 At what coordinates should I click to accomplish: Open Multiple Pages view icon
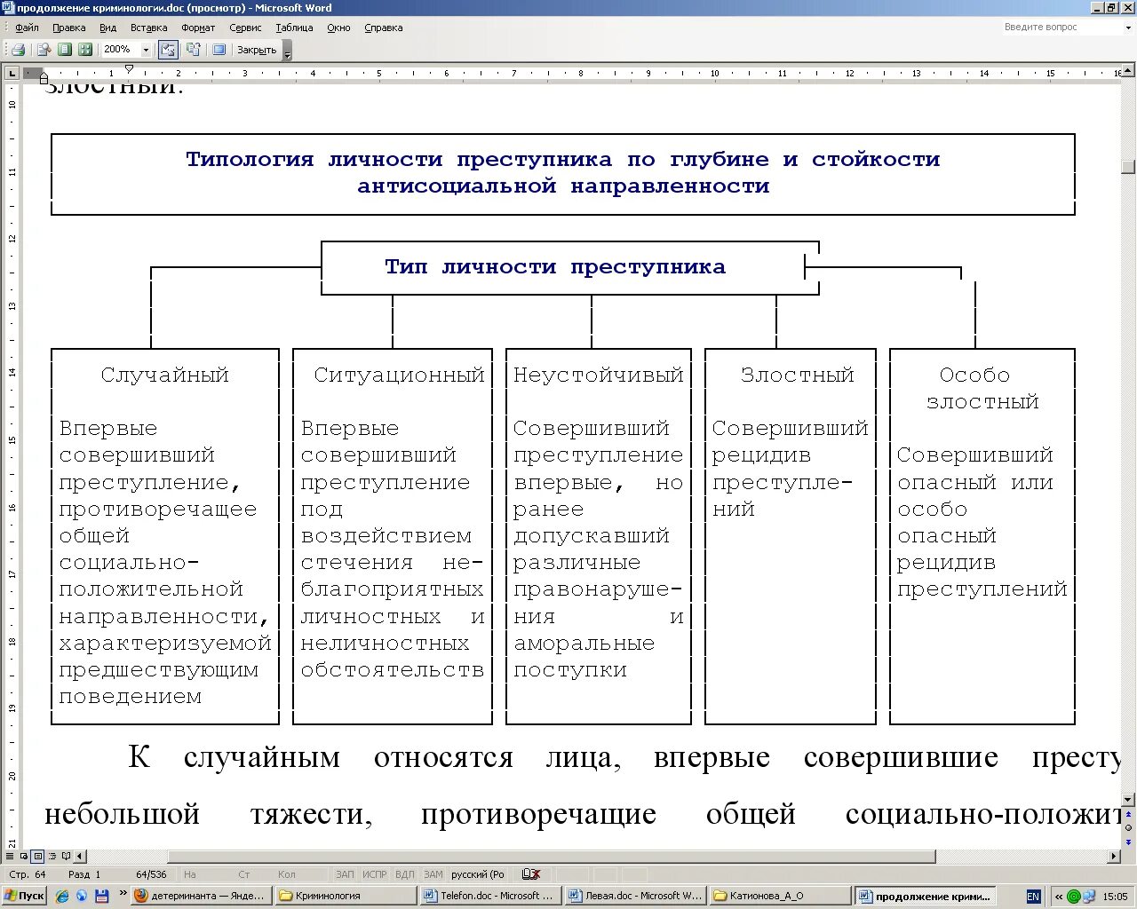[85, 49]
